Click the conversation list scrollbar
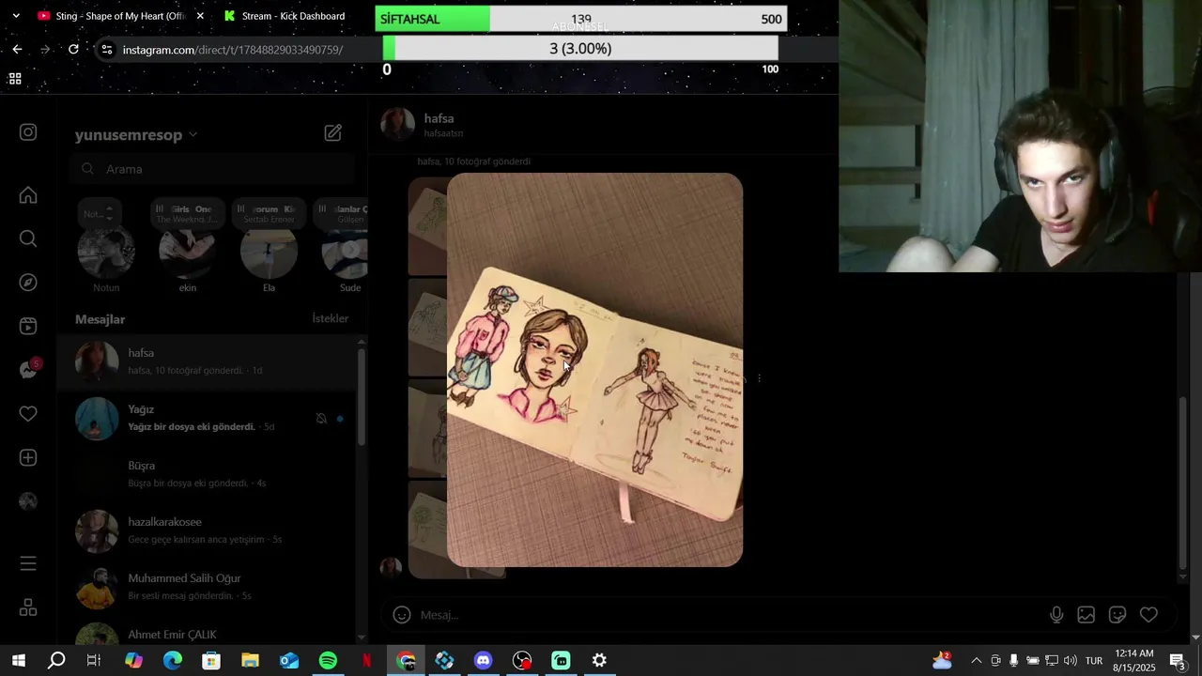 tap(362, 399)
